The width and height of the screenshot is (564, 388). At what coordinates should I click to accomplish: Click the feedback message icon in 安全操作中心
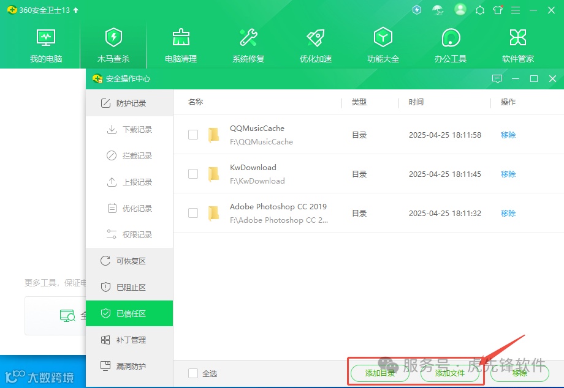click(497, 78)
